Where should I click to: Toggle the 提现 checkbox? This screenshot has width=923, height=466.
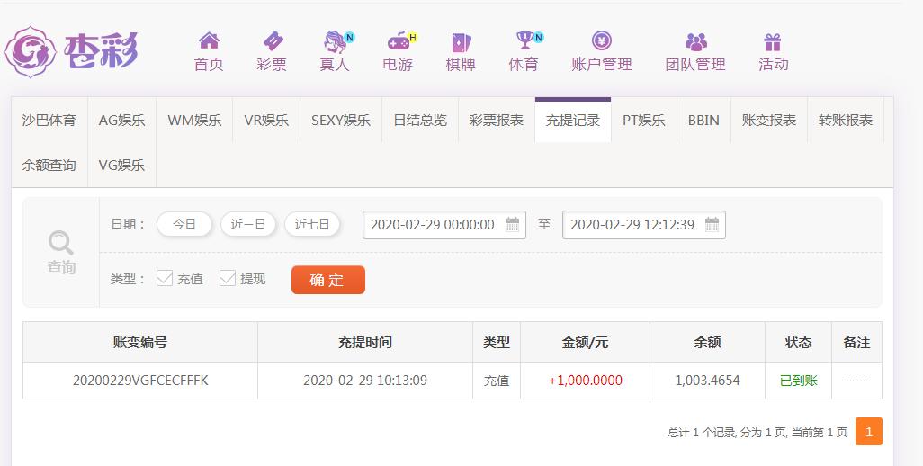click(x=228, y=278)
